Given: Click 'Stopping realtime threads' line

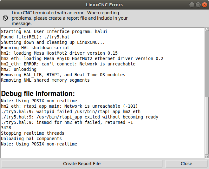Looking at the screenshot, I should click(33, 133).
